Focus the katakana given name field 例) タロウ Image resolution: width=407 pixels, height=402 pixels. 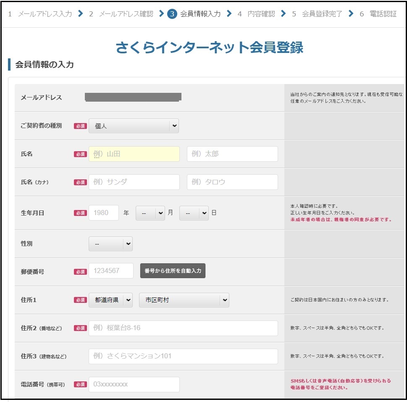pyautogui.click(x=232, y=182)
